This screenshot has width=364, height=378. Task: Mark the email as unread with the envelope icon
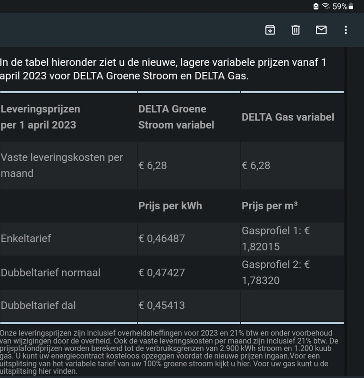click(321, 30)
